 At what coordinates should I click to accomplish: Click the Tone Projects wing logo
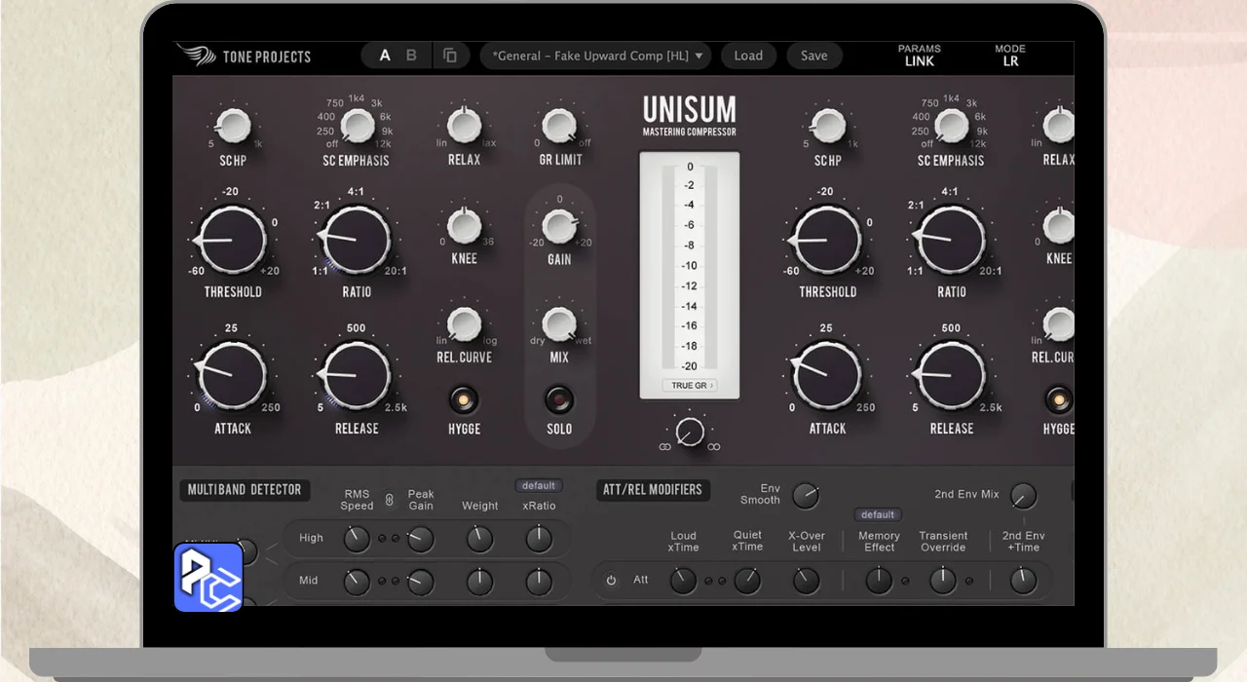(x=196, y=56)
